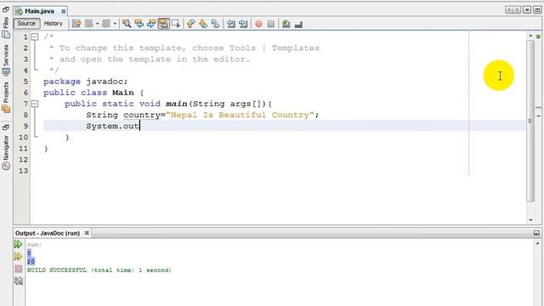The height and width of the screenshot is (306, 544).
Task: Click on 'System.out' code text
Action: [x=112, y=126]
